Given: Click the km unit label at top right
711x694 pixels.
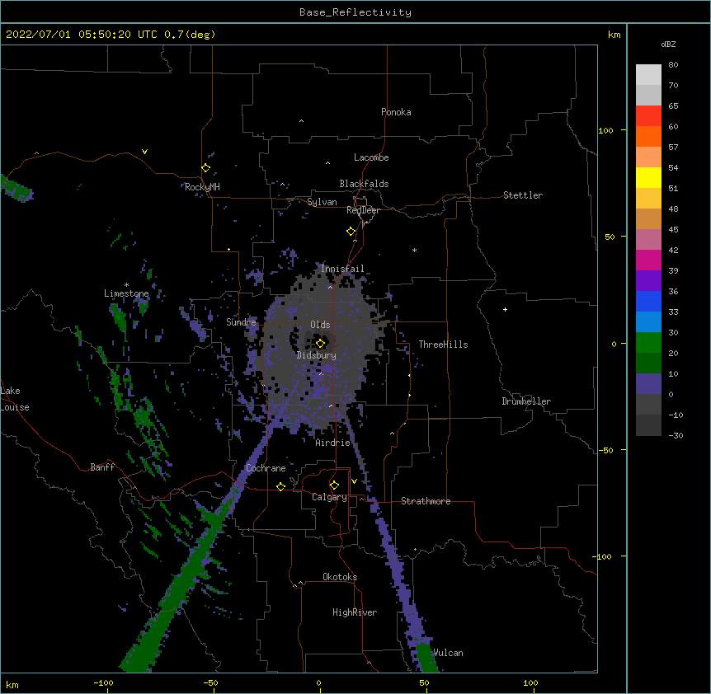Looking at the screenshot, I should (614, 35).
